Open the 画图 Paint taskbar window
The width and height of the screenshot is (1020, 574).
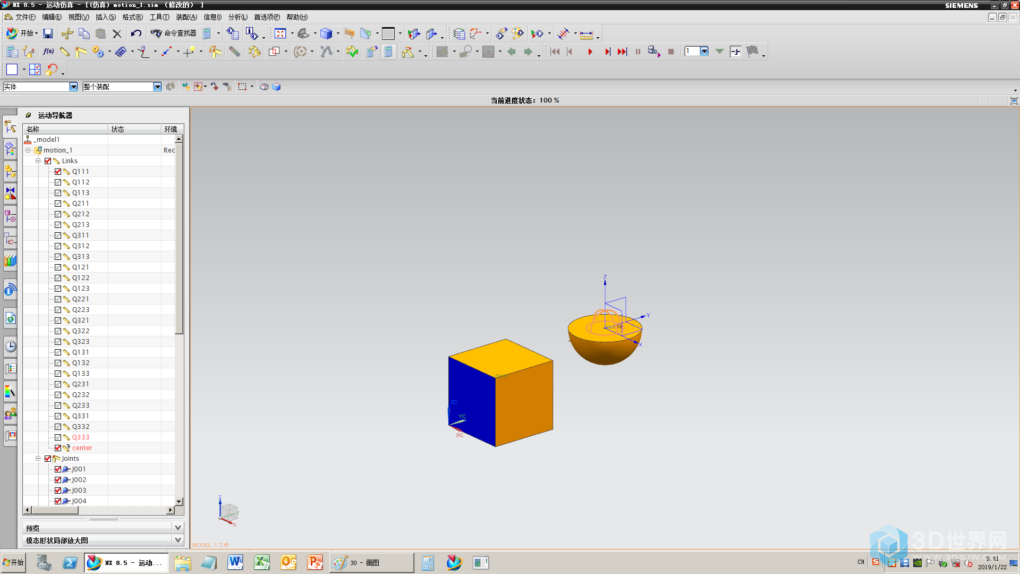pos(371,562)
